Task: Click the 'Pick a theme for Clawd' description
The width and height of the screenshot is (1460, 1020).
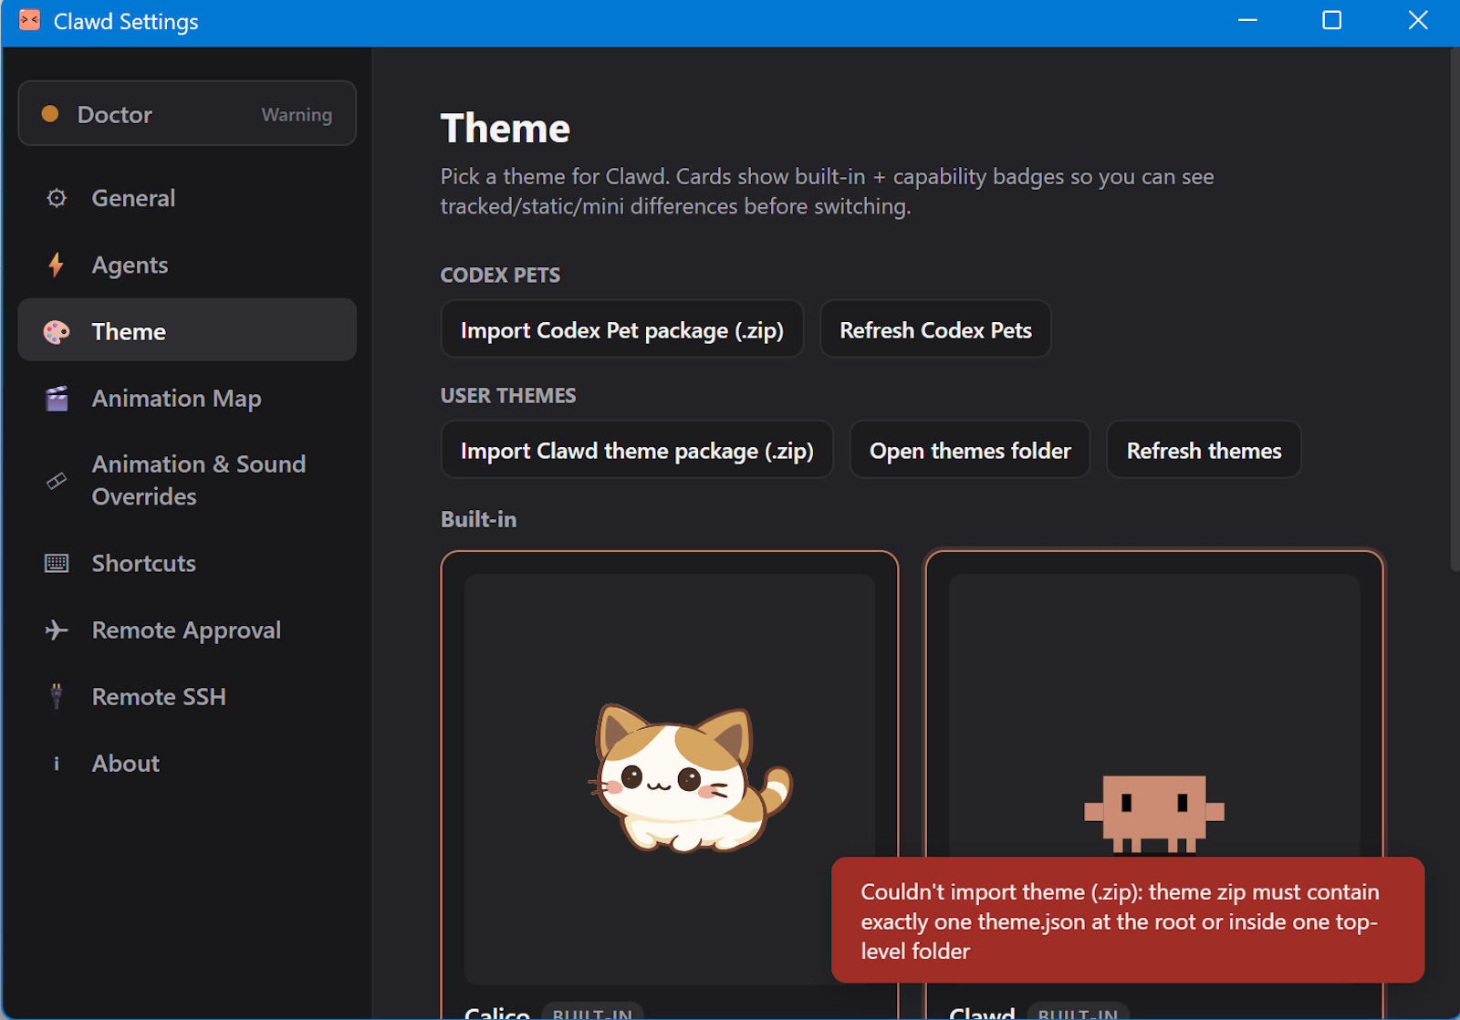Action: coord(827,191)
